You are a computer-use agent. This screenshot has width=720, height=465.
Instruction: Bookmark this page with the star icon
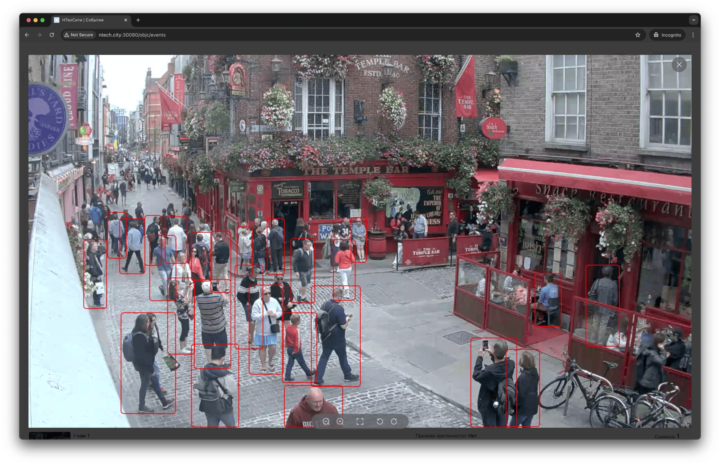(637, 35)
